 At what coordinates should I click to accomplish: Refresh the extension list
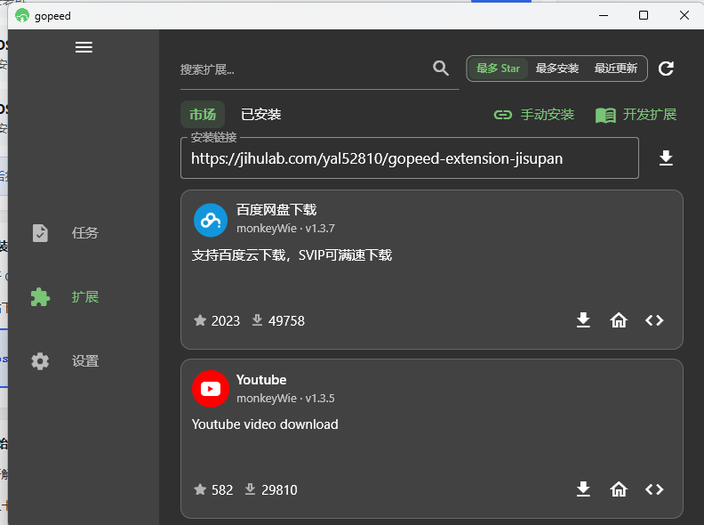(x=666, y=69)
